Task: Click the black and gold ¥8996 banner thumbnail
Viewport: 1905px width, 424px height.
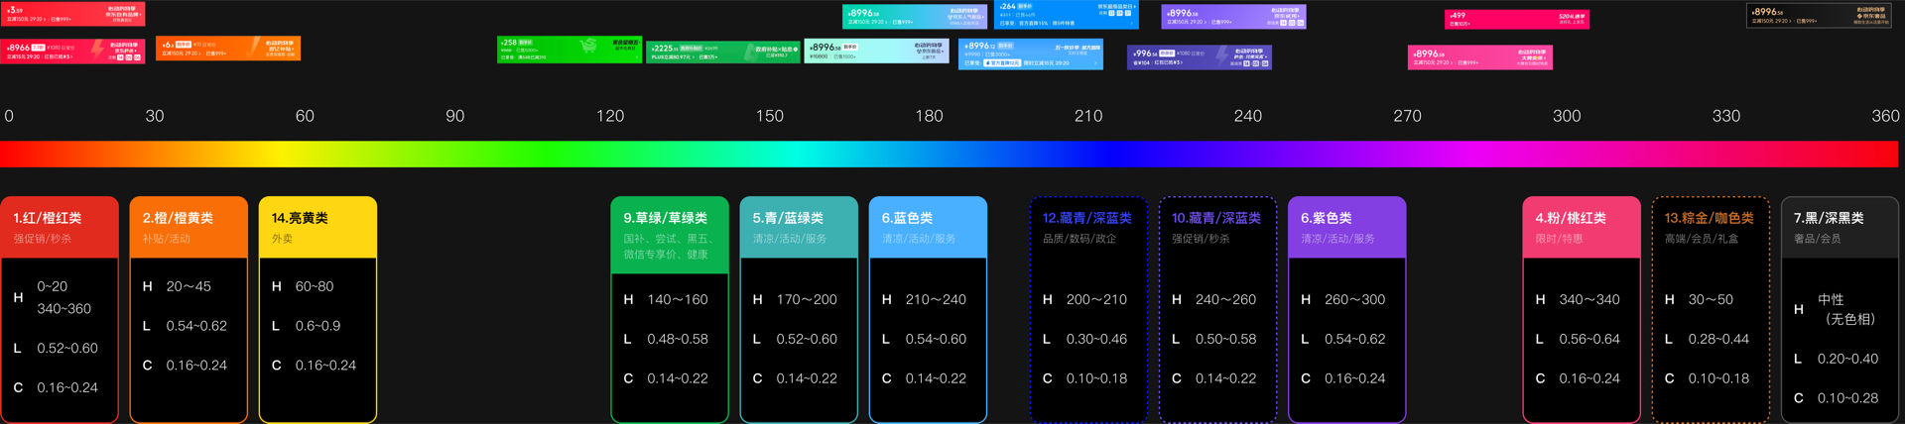Action: [1819, 16]
